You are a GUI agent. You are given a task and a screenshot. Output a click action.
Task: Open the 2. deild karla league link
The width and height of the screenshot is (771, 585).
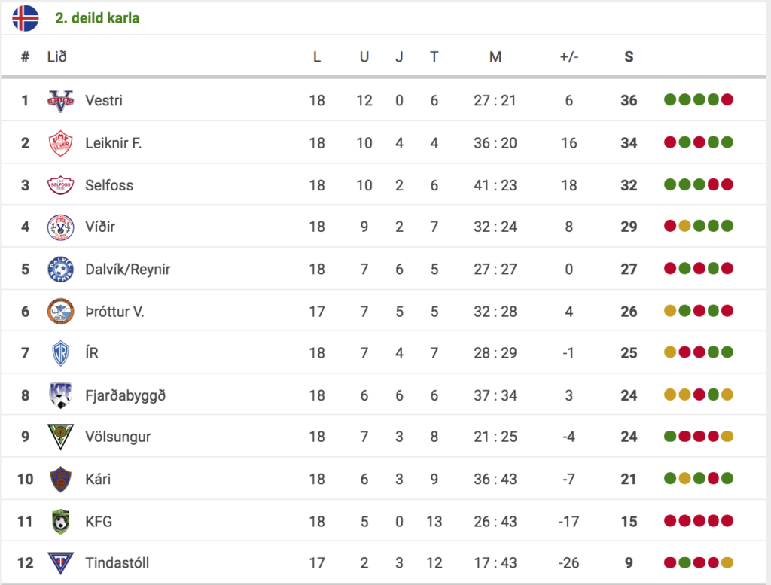tap(97, 18)
